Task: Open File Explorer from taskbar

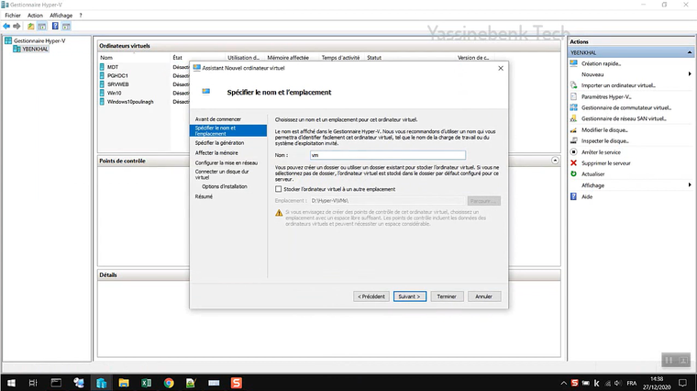Action: coord(124,383)
